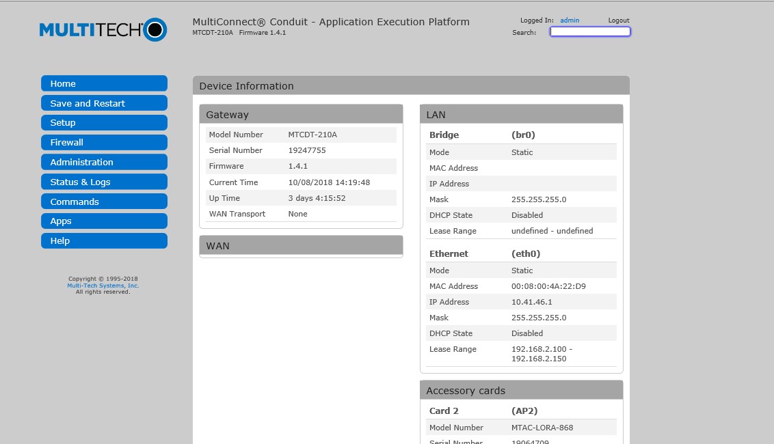Click the Ethernet IP address 10.41.46.1
The image size is (774, 444).
click(x=532, y=302)
